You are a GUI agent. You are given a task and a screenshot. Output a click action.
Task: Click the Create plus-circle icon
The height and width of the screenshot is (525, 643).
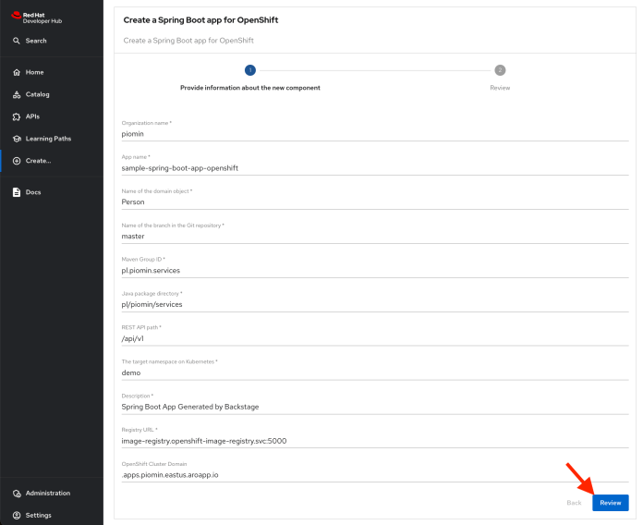(17, 161)
